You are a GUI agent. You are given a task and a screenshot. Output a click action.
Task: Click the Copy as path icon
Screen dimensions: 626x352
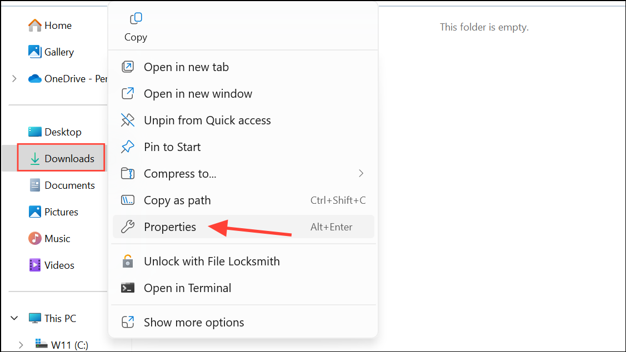tap(128, 200)
